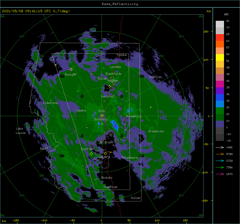Click the dBZ legend heading
The image size is (240, 224).
pyautogui.click(x=226, y=14)
